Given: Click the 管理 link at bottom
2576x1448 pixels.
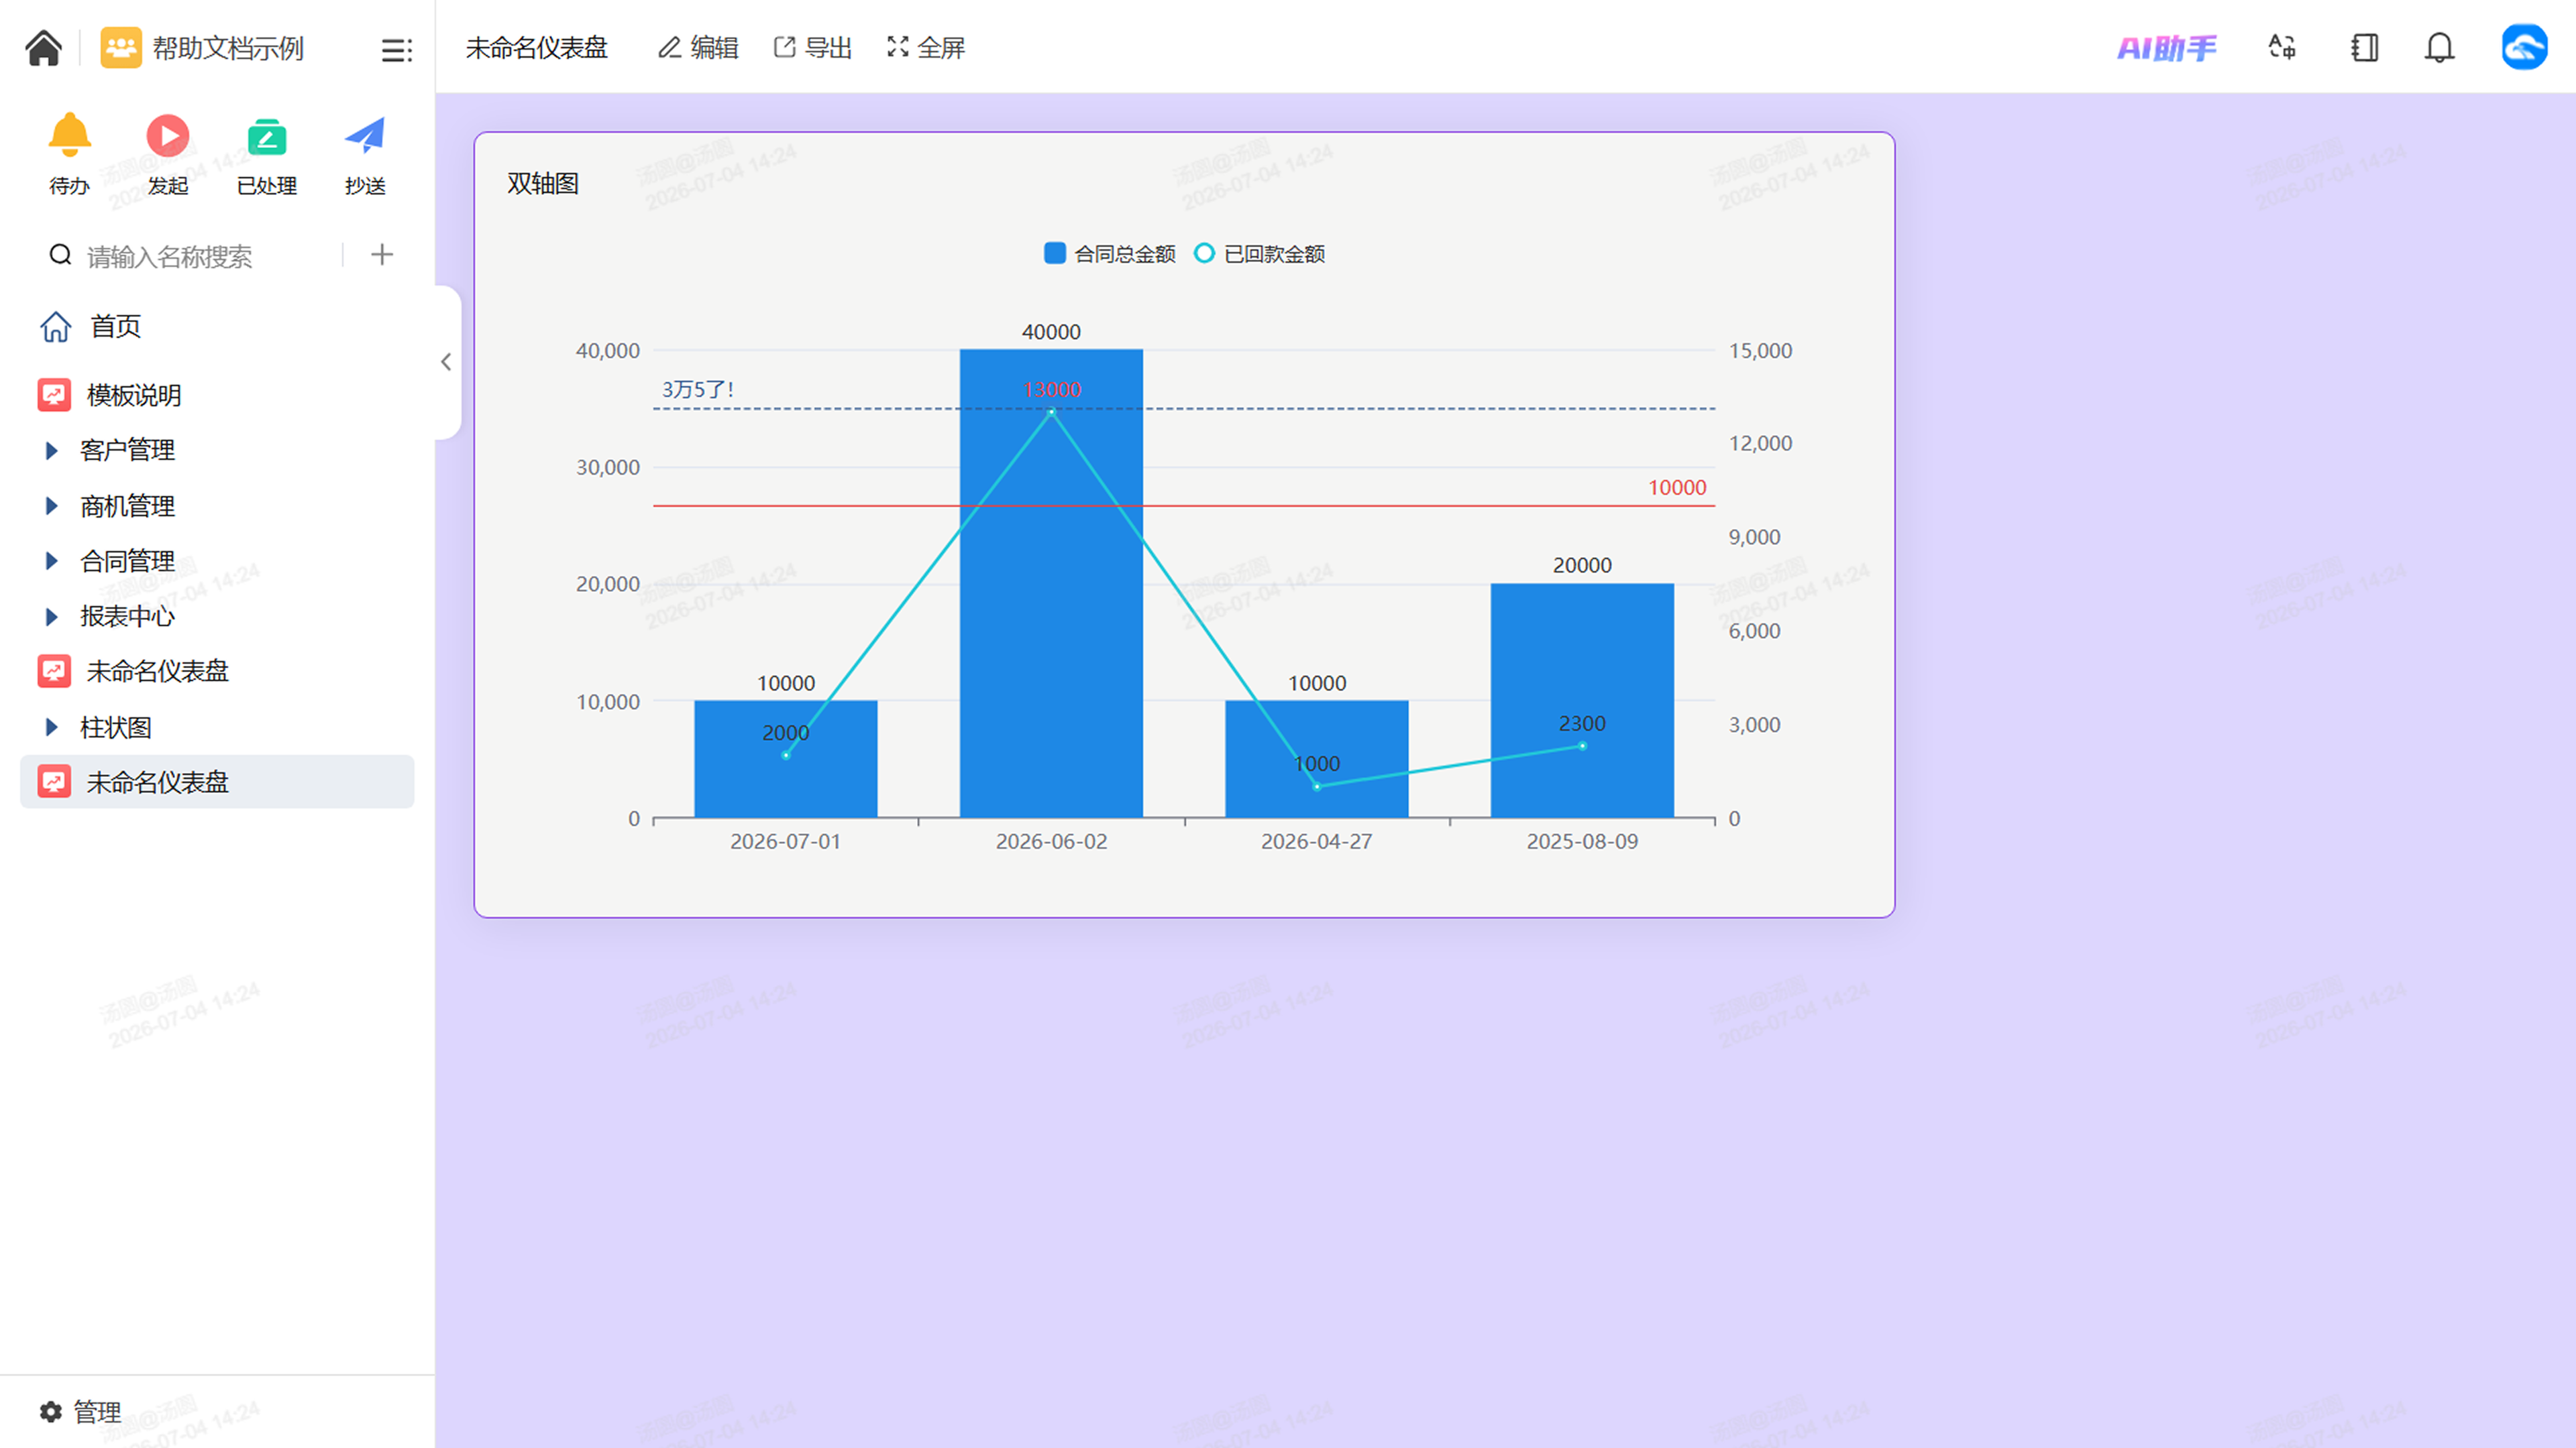Looking at the screenshot, I should click(97, 1411).
